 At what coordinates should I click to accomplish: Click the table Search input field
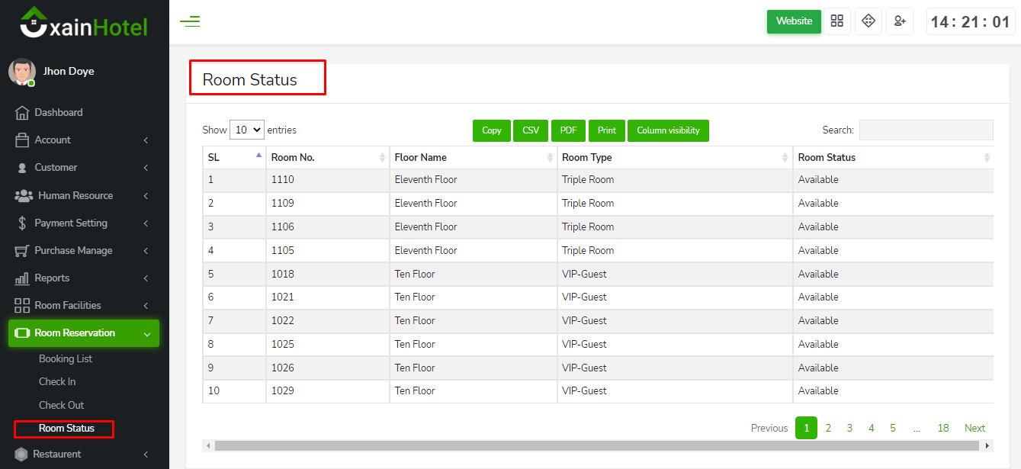pyautogui.click(x=926, y=130)
